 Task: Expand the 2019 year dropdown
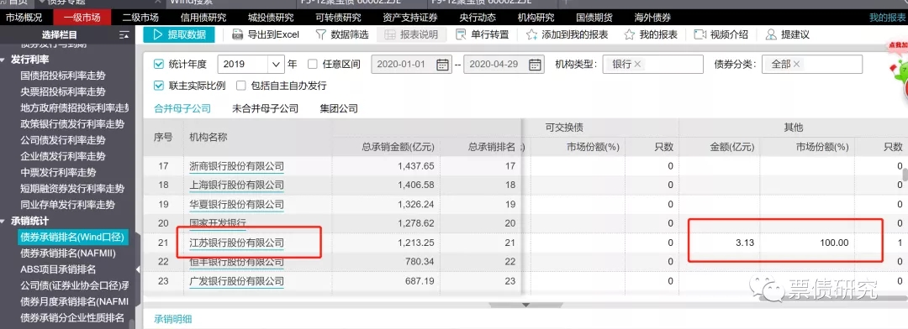[x=277, y=64]
